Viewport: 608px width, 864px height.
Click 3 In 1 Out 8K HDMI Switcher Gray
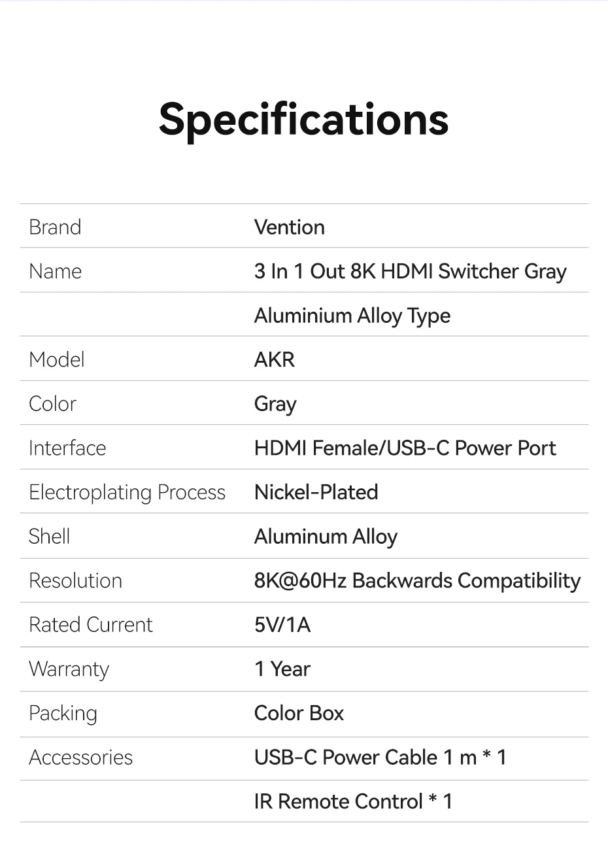[410, 272]
